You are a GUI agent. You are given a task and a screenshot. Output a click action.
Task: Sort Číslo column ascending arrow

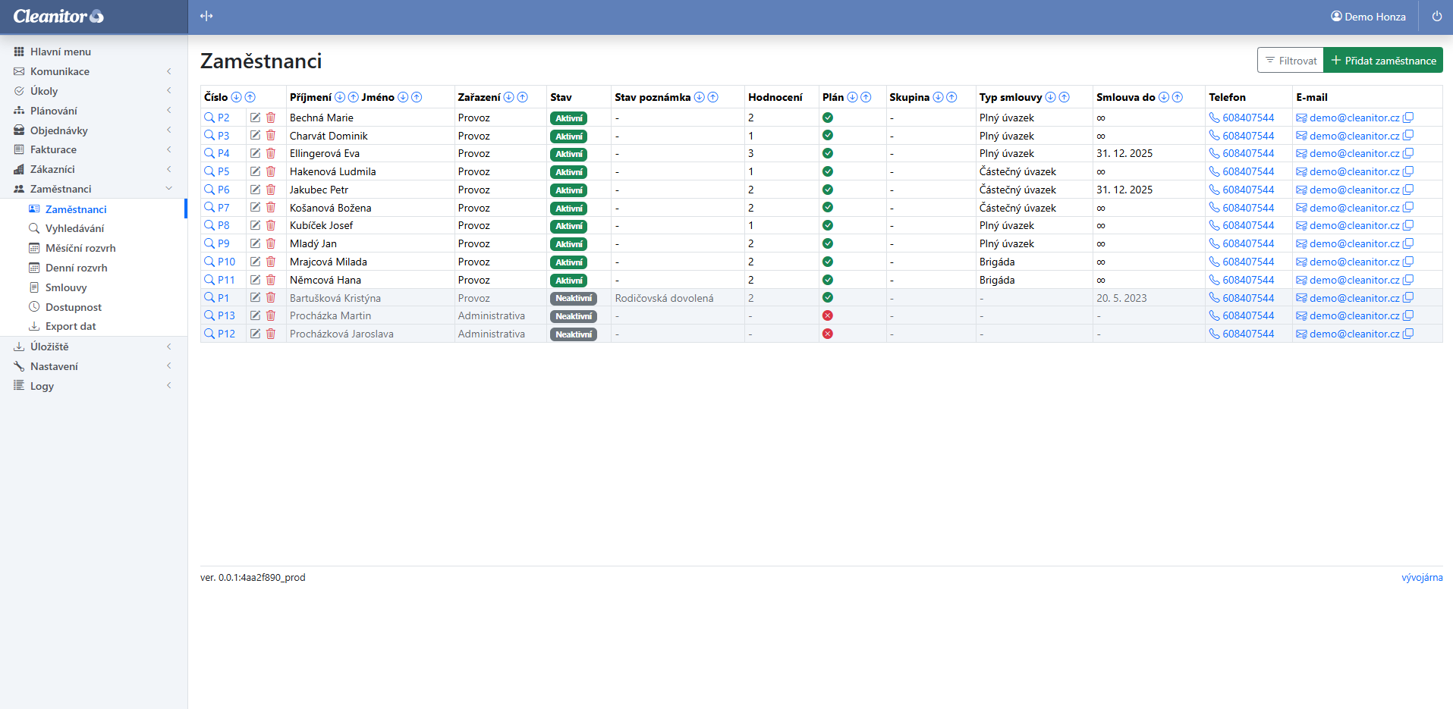point(250,97)
